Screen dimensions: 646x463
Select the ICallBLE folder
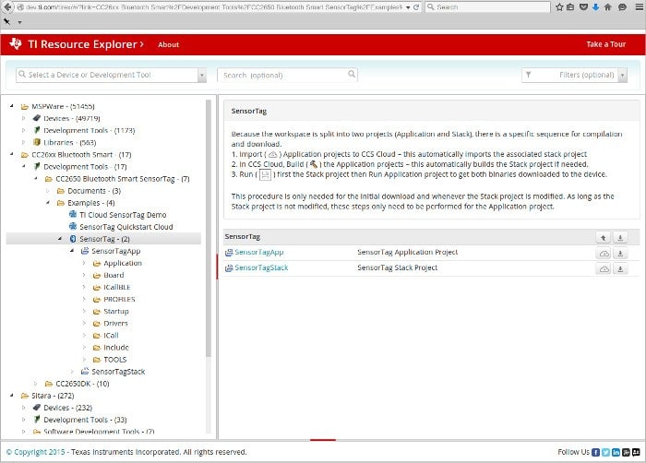(117, 287)
